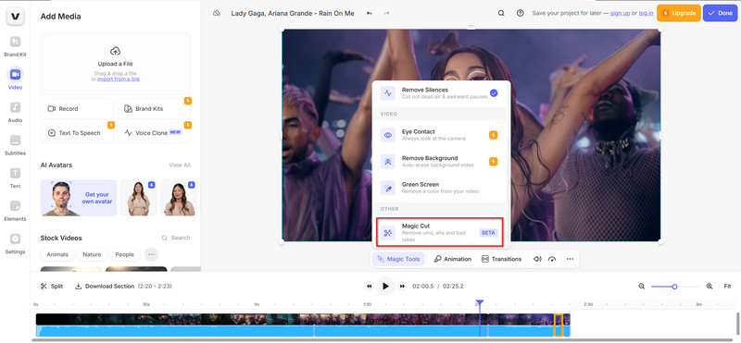The height and width of the screenshot is (343, 741).
Task: Select Magic Cut option
Action: 439,232
